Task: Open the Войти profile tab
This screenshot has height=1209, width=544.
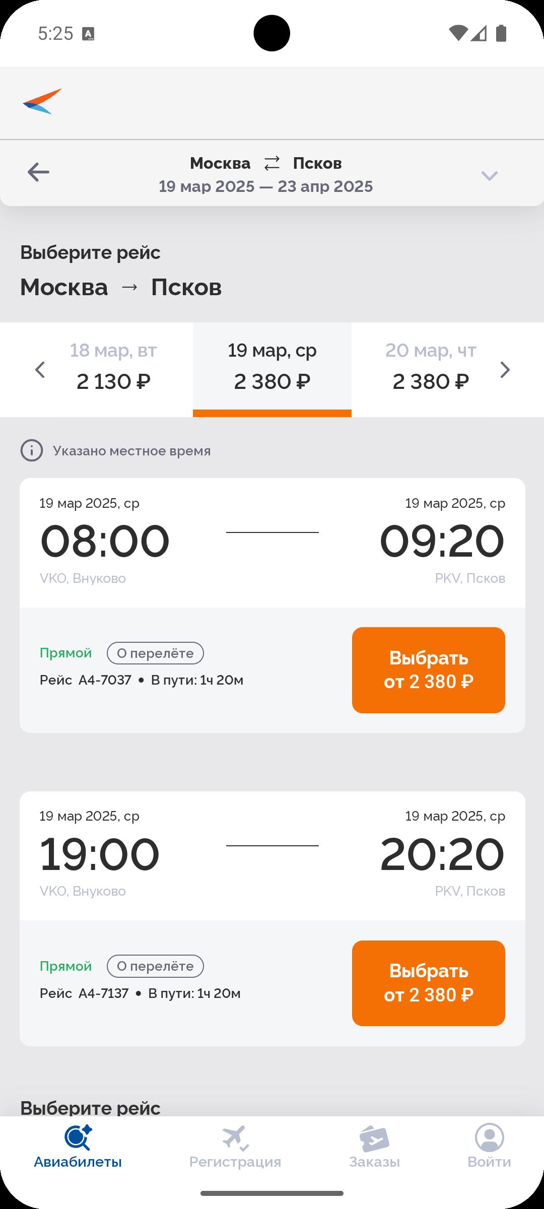Action: click(x=489, y=1146)
